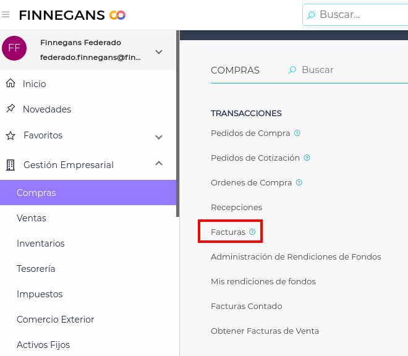Screen dimensions: 408x356
Task: Click the Gestión Empresarial building icon
Action: (x=10, y=165)
